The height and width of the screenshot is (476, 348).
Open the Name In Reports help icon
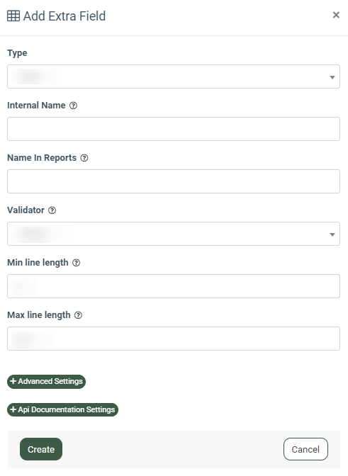(x=84, y=158)
